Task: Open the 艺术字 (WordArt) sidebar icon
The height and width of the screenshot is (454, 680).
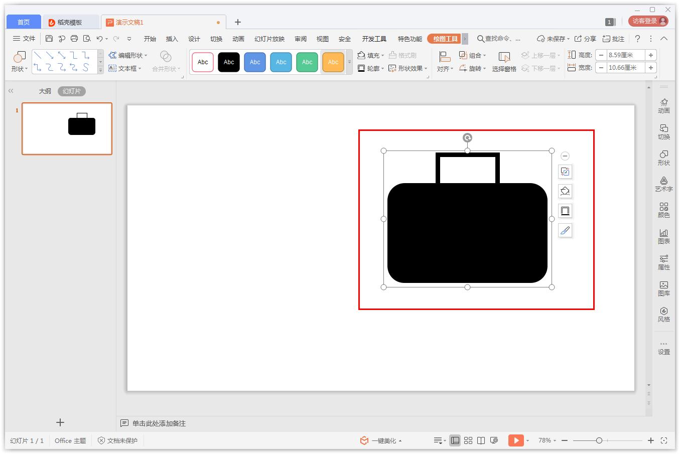Action: [x=663, y=184]
